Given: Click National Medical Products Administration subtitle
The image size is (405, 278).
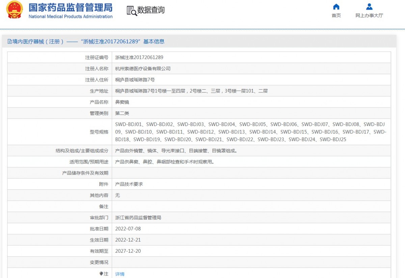Looking at the screenshot, I should pos(70,17).
